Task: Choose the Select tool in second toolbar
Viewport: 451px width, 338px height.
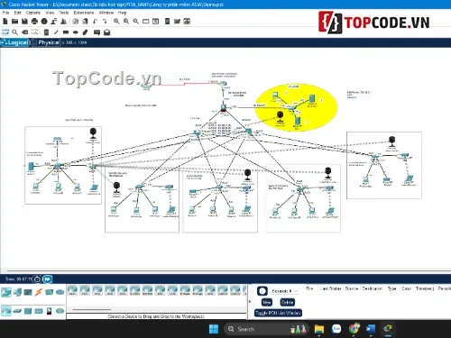Action: (x=5, y=32)
